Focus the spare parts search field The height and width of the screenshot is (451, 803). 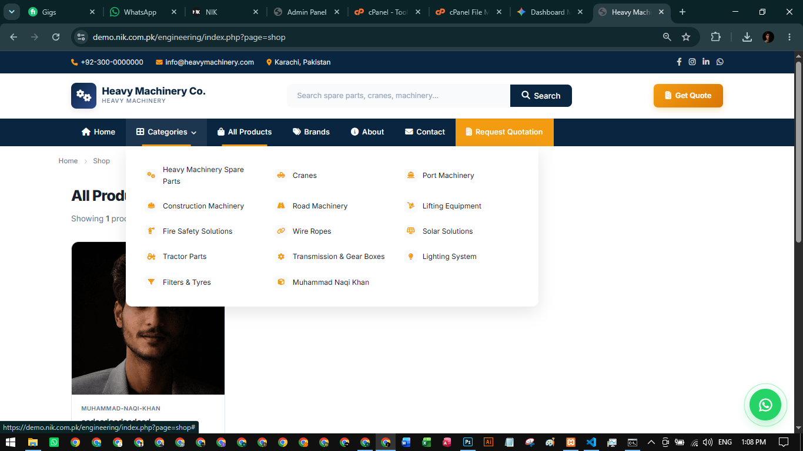pos(399,96)
